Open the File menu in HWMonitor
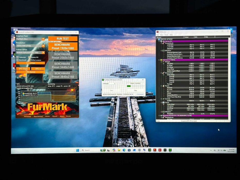Viewport: 240px width, 180px height. [x=157, y=35]
